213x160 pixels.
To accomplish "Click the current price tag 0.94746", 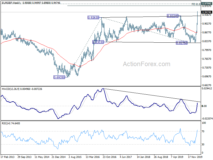I will coord(207,12).
